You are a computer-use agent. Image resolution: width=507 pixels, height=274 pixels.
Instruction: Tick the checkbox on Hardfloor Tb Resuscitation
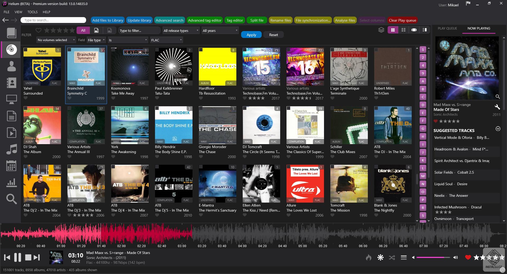point(201,50)
